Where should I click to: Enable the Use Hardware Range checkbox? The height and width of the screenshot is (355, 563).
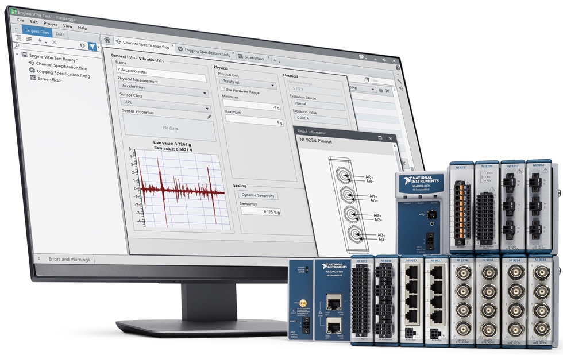coord(223,90)
